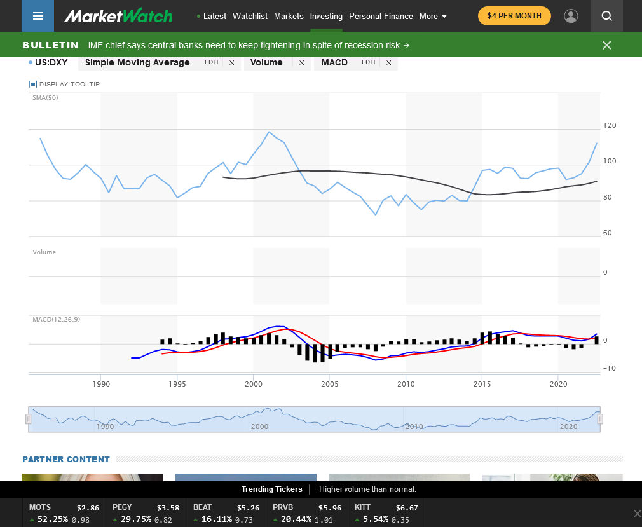Dismiss the green bulletin banner
This screenshot has width=642, height=527.
[606, 45]
